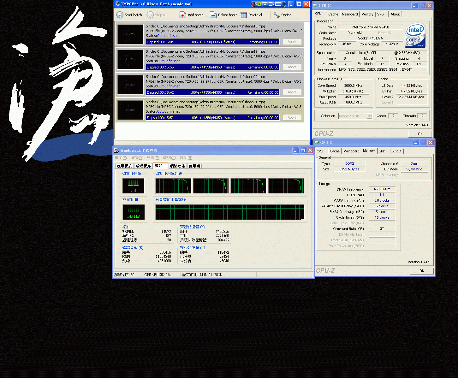
Task: Switch to the 應用程式 tab
Action: coord(124,166)
